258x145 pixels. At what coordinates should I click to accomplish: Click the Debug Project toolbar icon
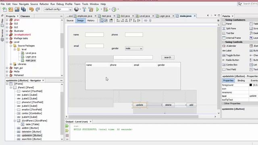[106, 9]
